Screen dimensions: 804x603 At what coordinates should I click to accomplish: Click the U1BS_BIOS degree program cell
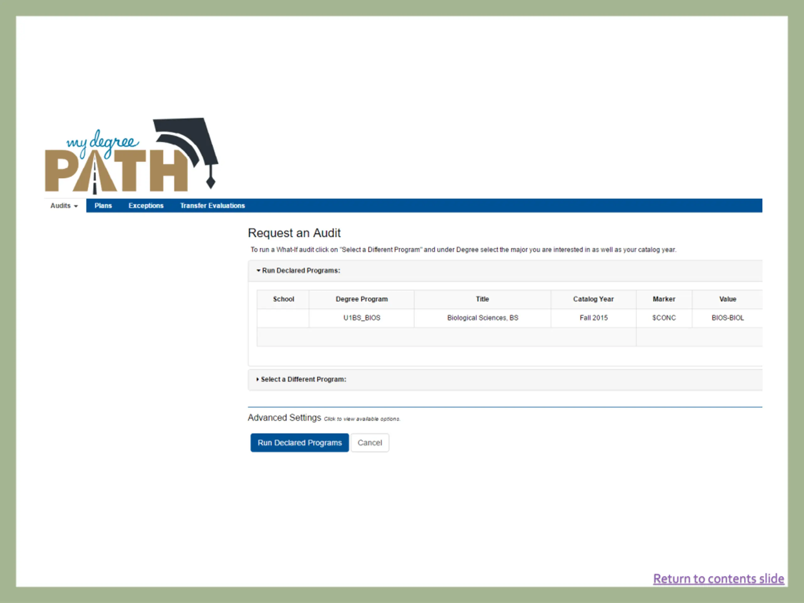[362, 318]
